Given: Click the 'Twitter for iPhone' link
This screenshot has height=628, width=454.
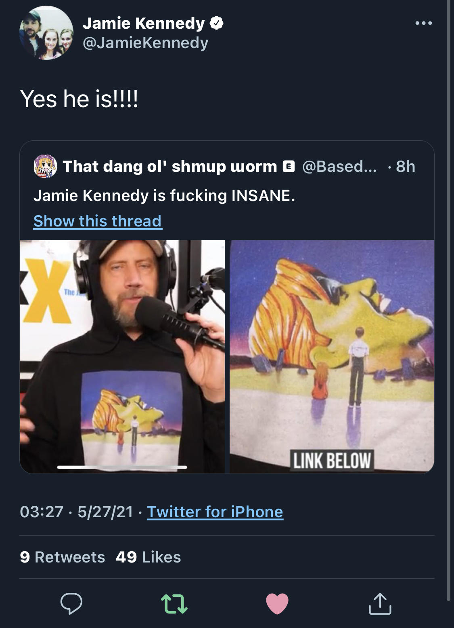Looking at the screenshot, I should [215, 512].
